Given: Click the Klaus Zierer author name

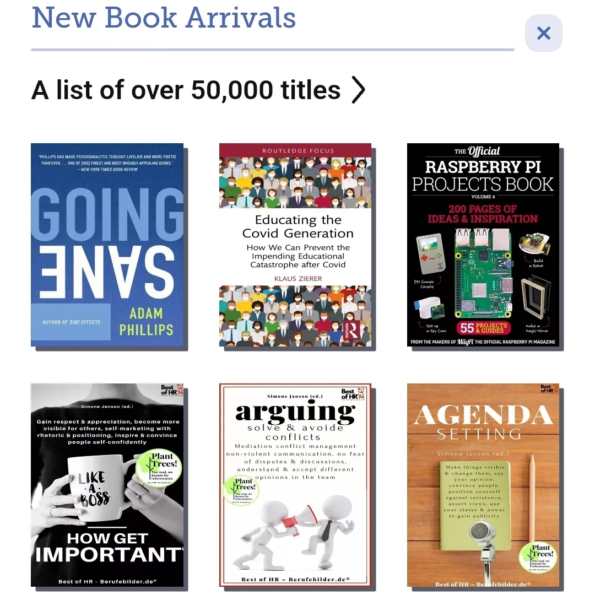Looking at the screenshot, I should pyautogui.click(x=298, y=279).
